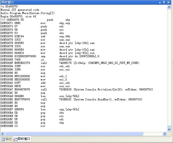This screenshot has width=173, height=143.
Task: Toggle the auto-hide pin icon
Action: [164, 2]
